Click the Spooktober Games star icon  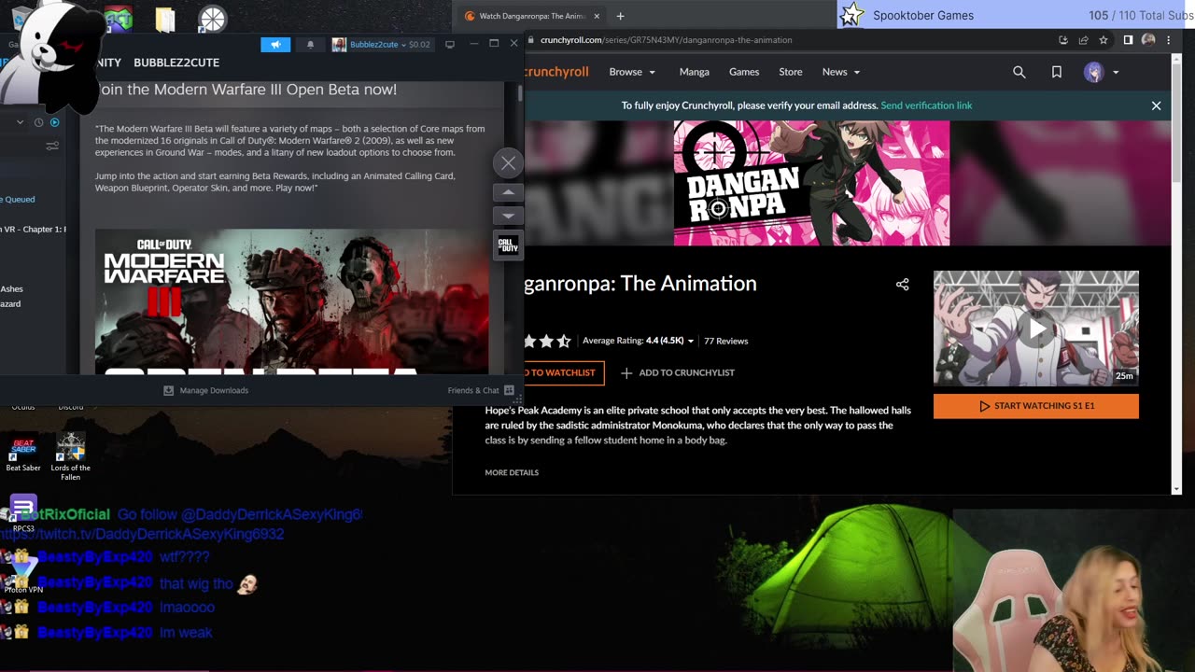pos(851,15)
